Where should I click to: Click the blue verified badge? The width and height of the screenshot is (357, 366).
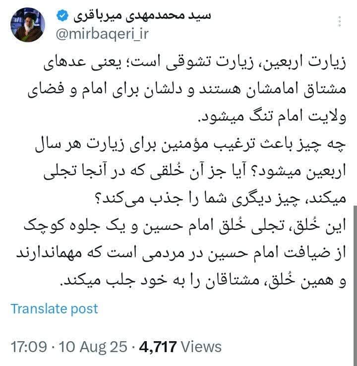pyautogui.click(x=62, y=16)
